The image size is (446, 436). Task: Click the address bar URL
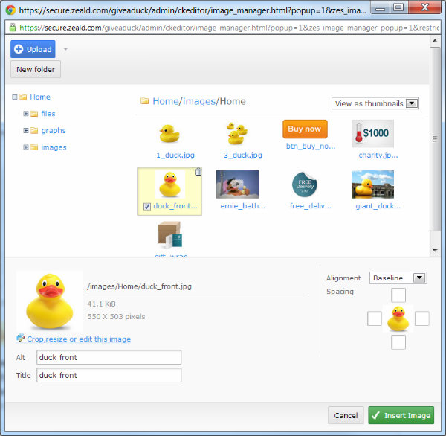229,28
